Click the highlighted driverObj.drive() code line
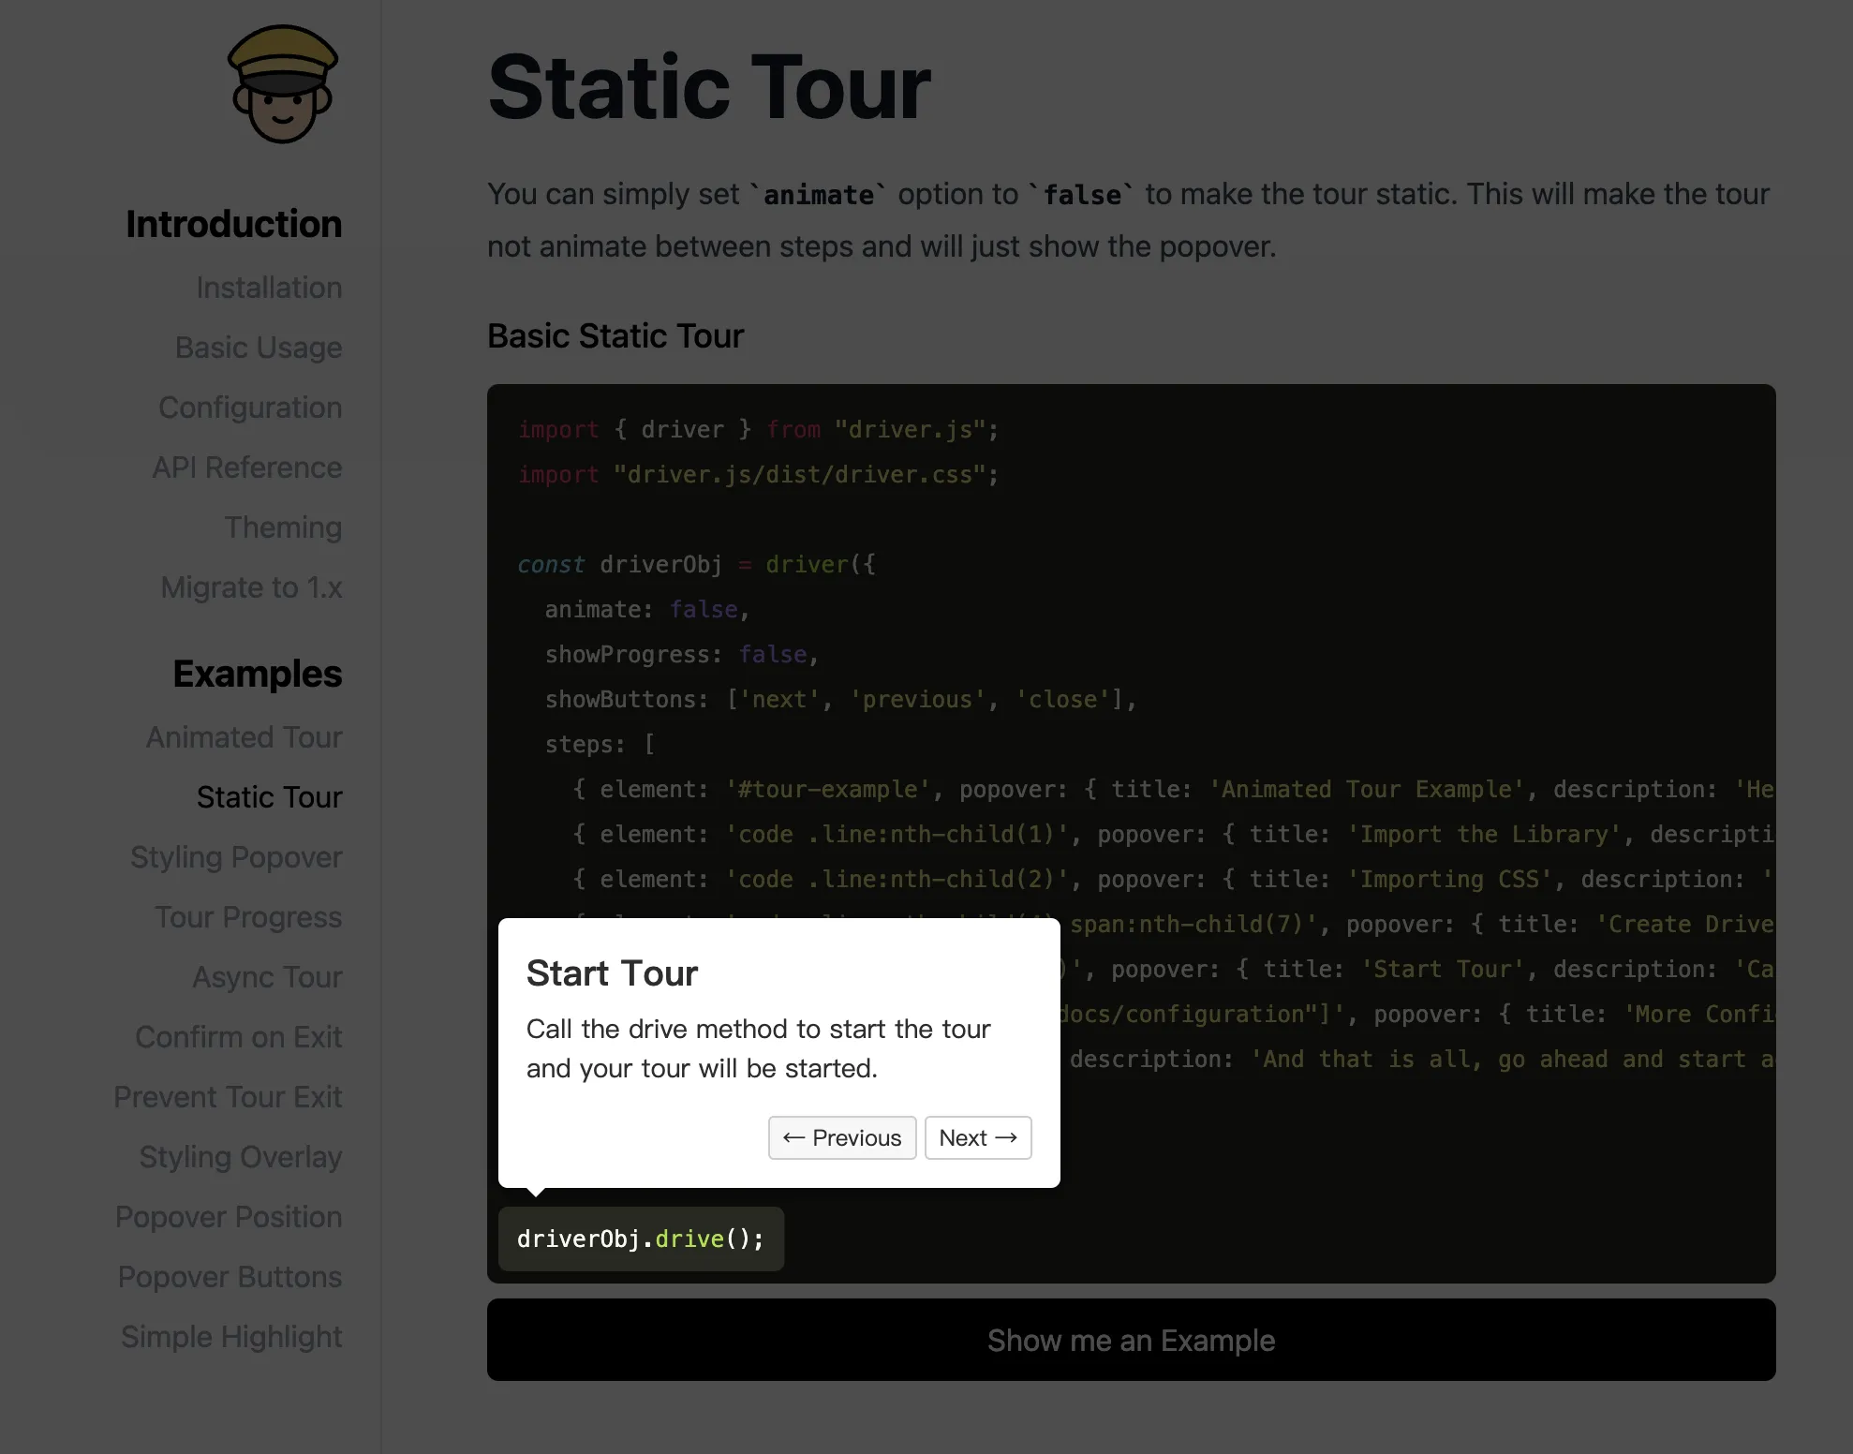The image size is (1853, 1454). (x=640, y=1239)
